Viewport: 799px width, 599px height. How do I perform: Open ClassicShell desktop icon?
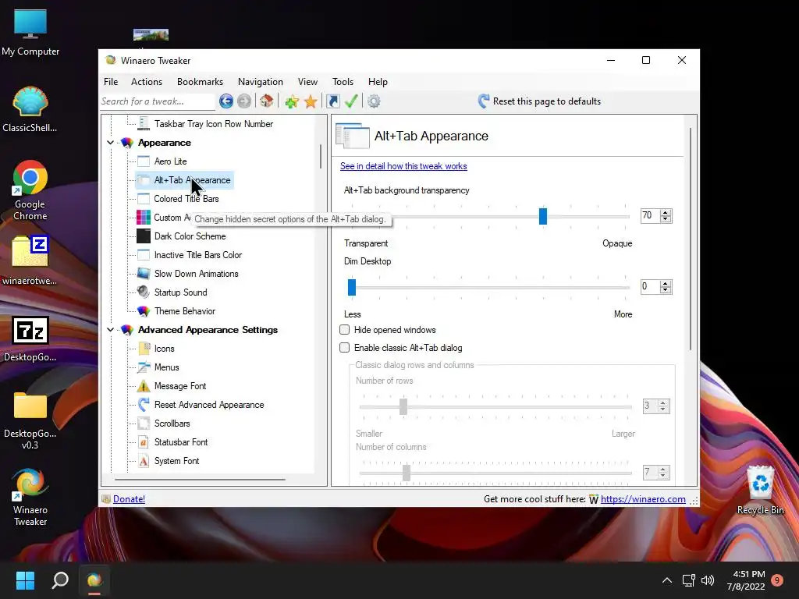click(x=30, y=109)
